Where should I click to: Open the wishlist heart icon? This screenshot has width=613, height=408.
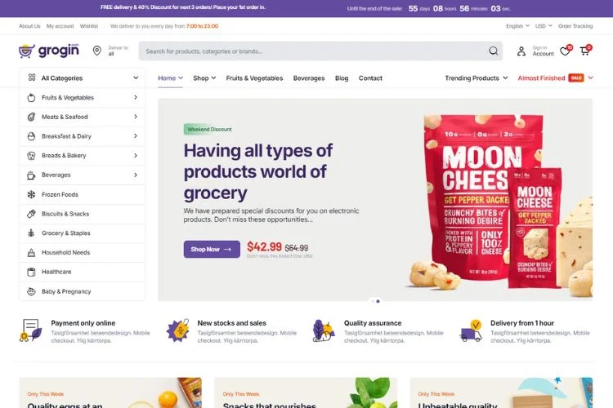pos(565,51)
